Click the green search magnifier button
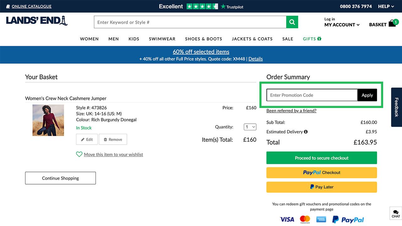The height and width of the screenshot is (226, 402). 292,22
